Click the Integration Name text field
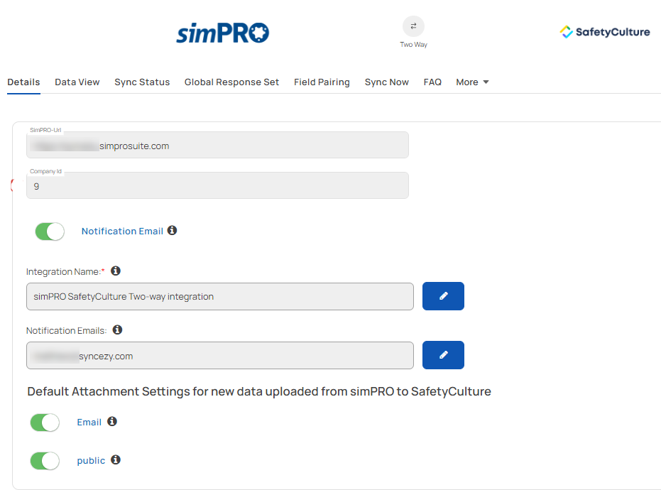 (x=220, y=296)
